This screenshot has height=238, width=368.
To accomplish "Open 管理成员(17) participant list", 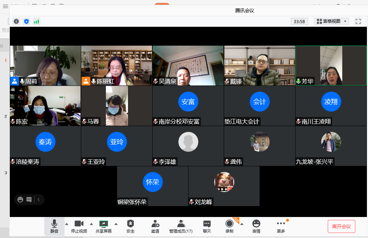I will [x=181, y=226].
